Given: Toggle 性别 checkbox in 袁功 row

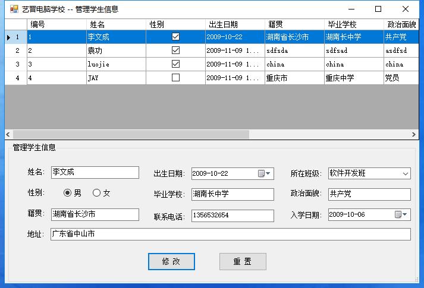Looking at the screenshot, I should click(175, 50).
